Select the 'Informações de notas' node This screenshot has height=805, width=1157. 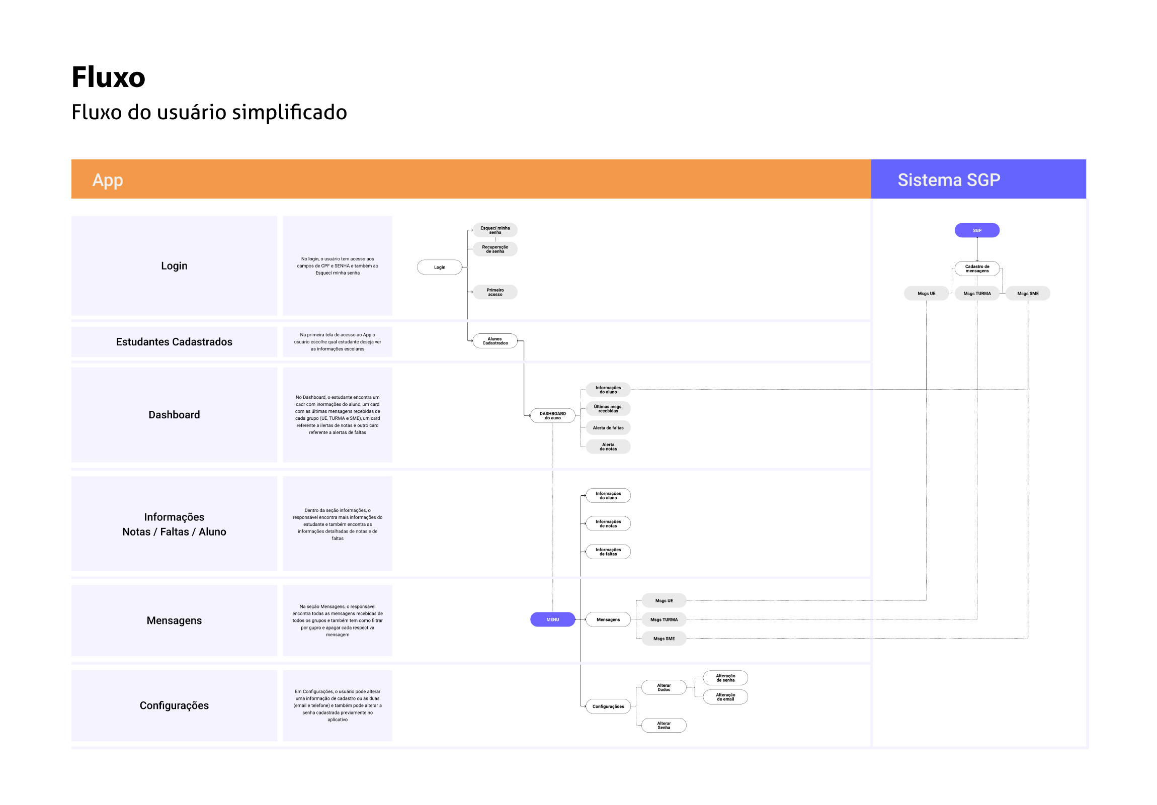pos(608,523)
